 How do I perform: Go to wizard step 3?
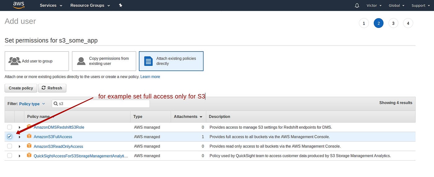point(393,23)
